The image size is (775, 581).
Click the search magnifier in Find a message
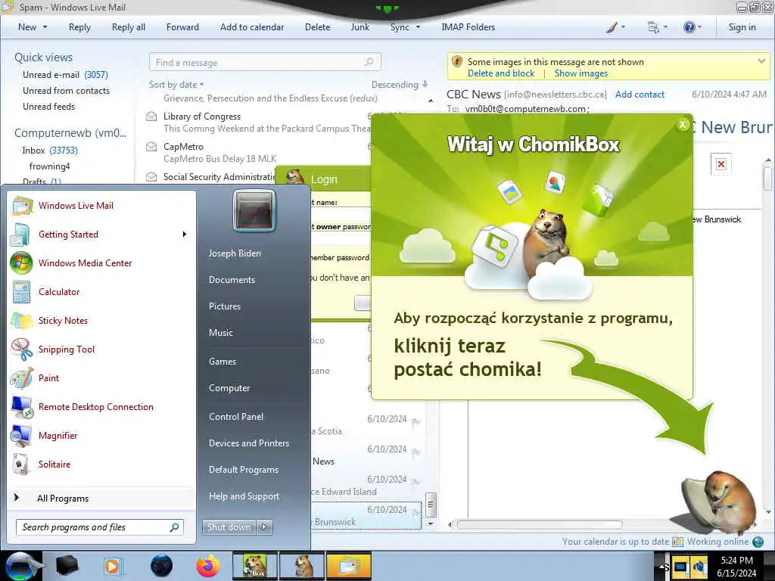(369, 62)
